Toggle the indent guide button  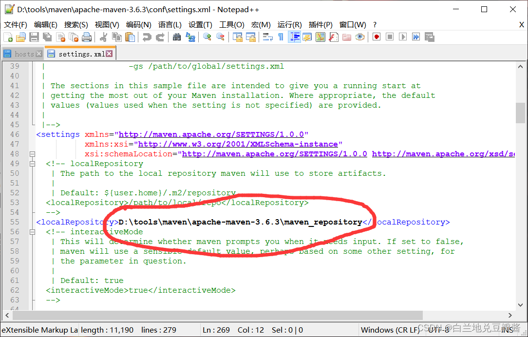[x=294, y=37]
